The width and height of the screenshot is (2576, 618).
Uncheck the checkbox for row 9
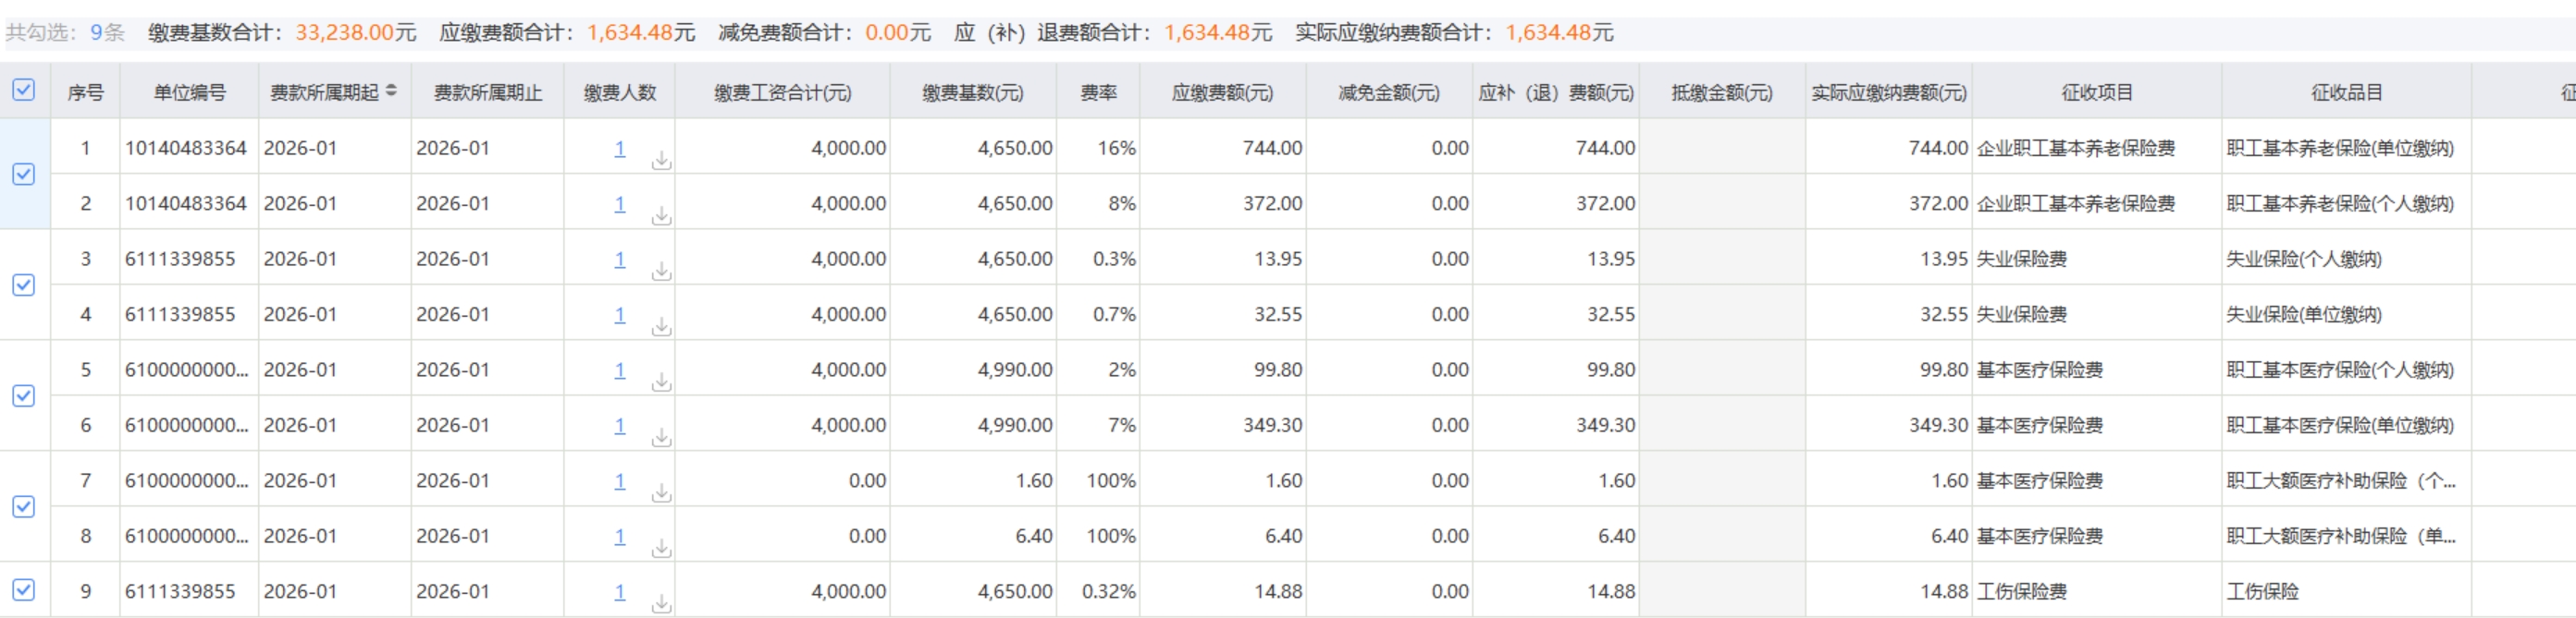tap(24, 590)
